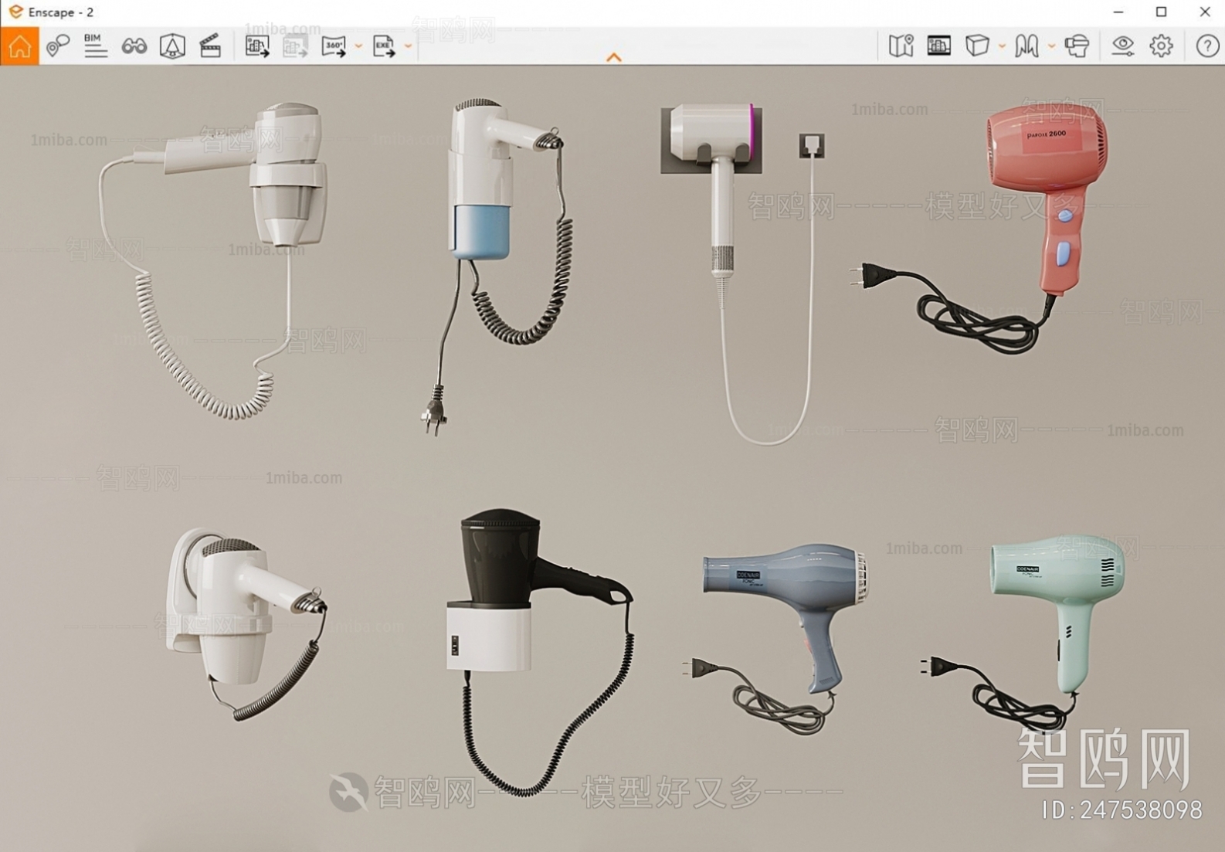Open Visual Settings eye icon
This screenshot has height=852, width=1225.
(1122, 46)
